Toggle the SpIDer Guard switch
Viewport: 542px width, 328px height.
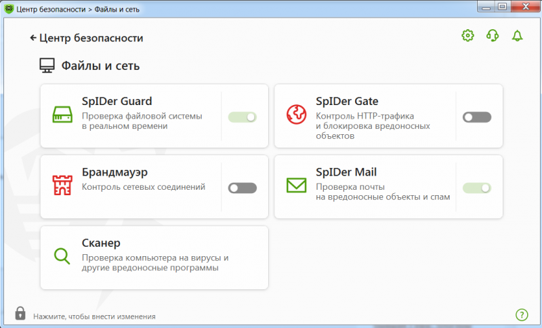(x=243, y=117)
